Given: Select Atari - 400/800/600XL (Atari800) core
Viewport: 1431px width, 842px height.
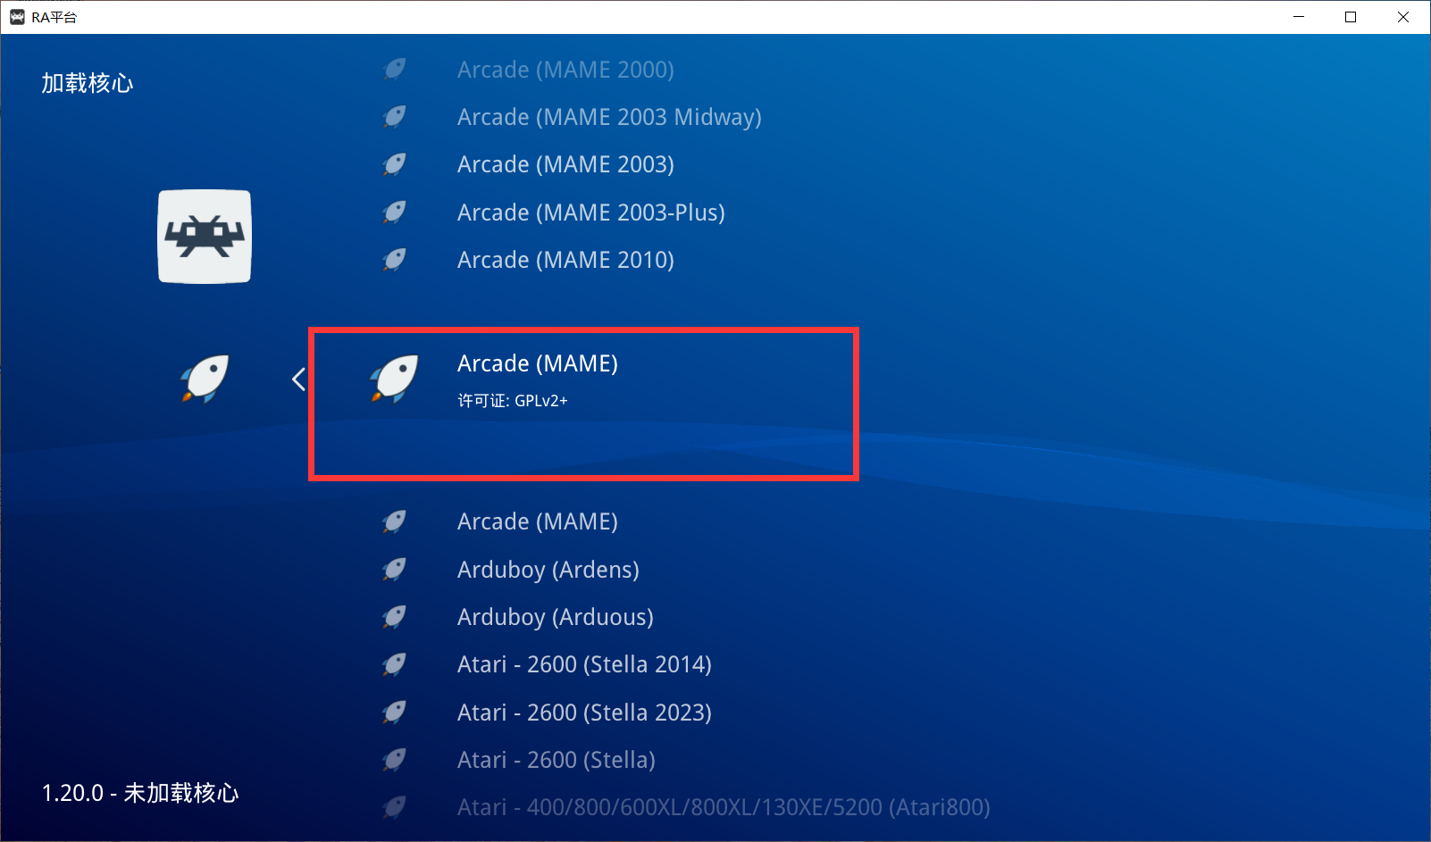Looking at the screenshot, I should click(x=724, y=807).
